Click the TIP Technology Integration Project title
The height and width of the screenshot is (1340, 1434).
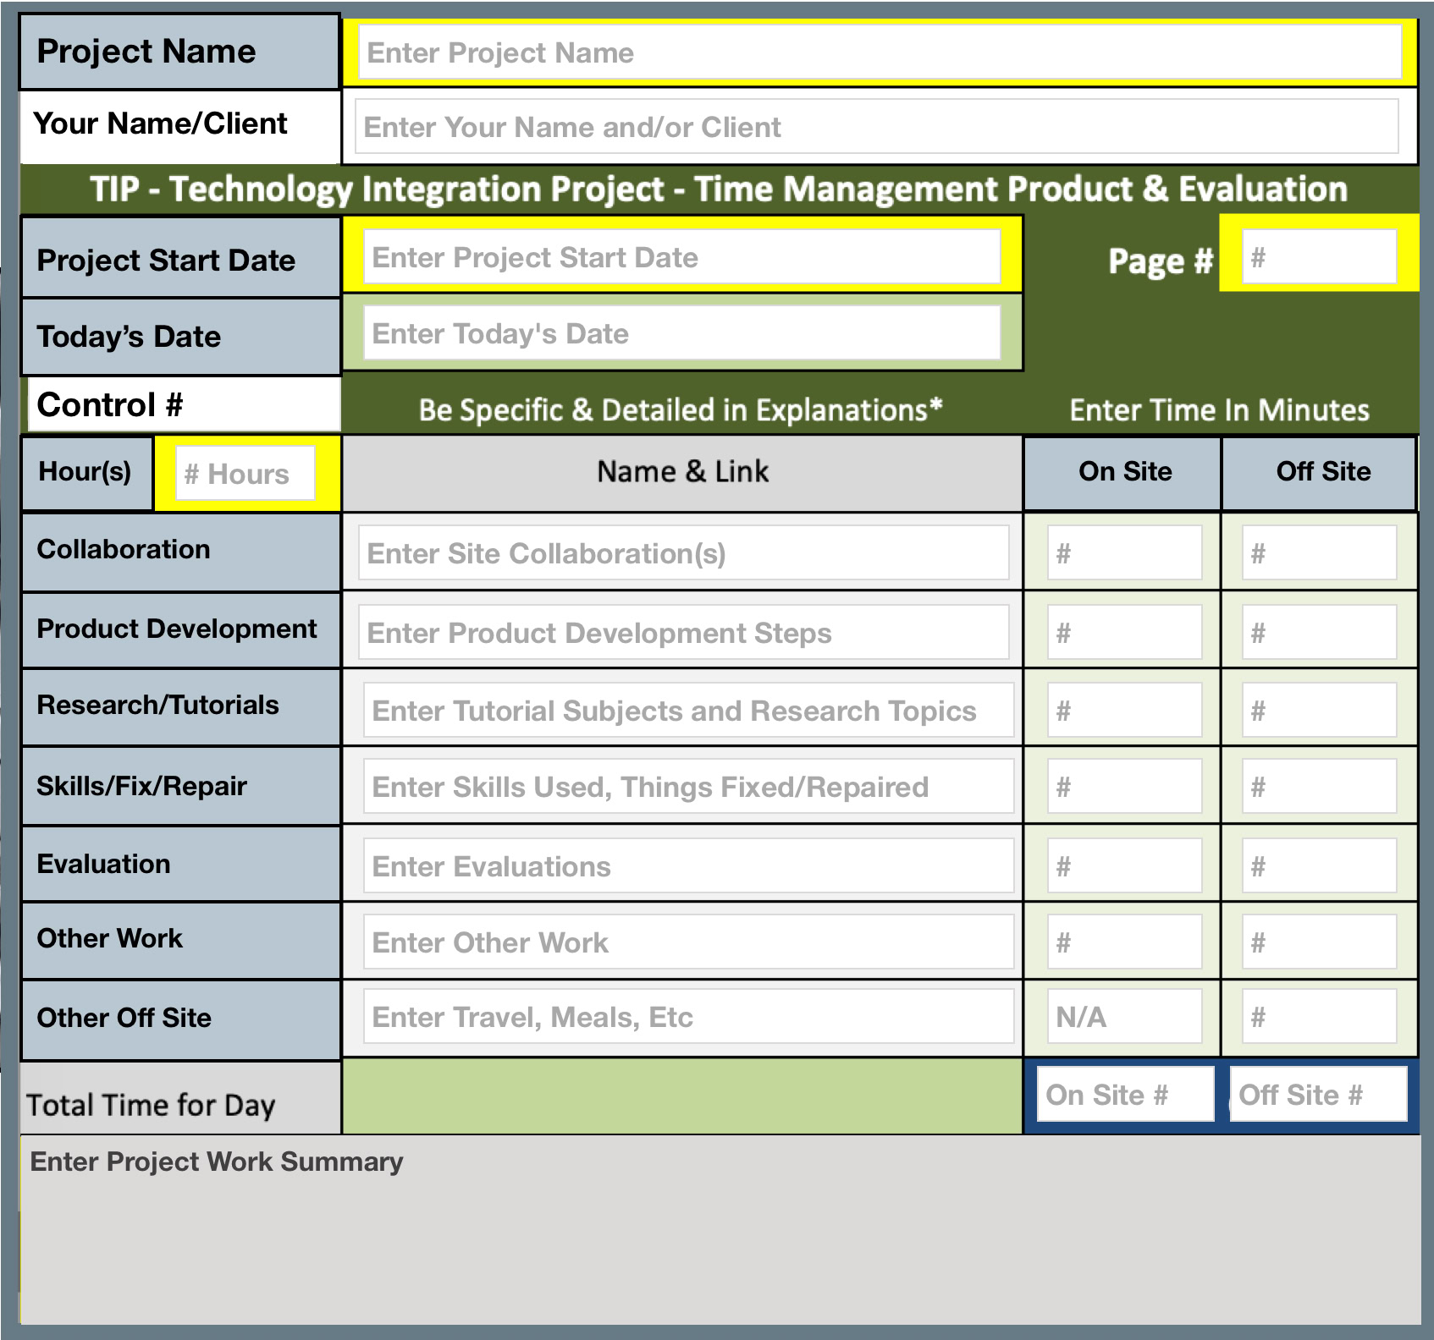719,189
